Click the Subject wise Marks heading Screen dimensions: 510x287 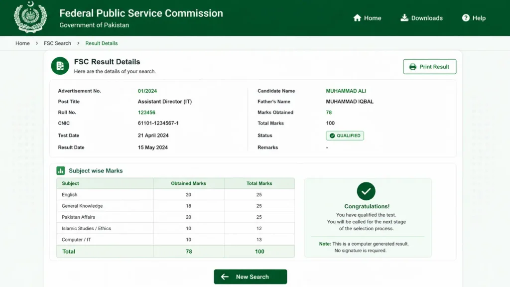96,171
